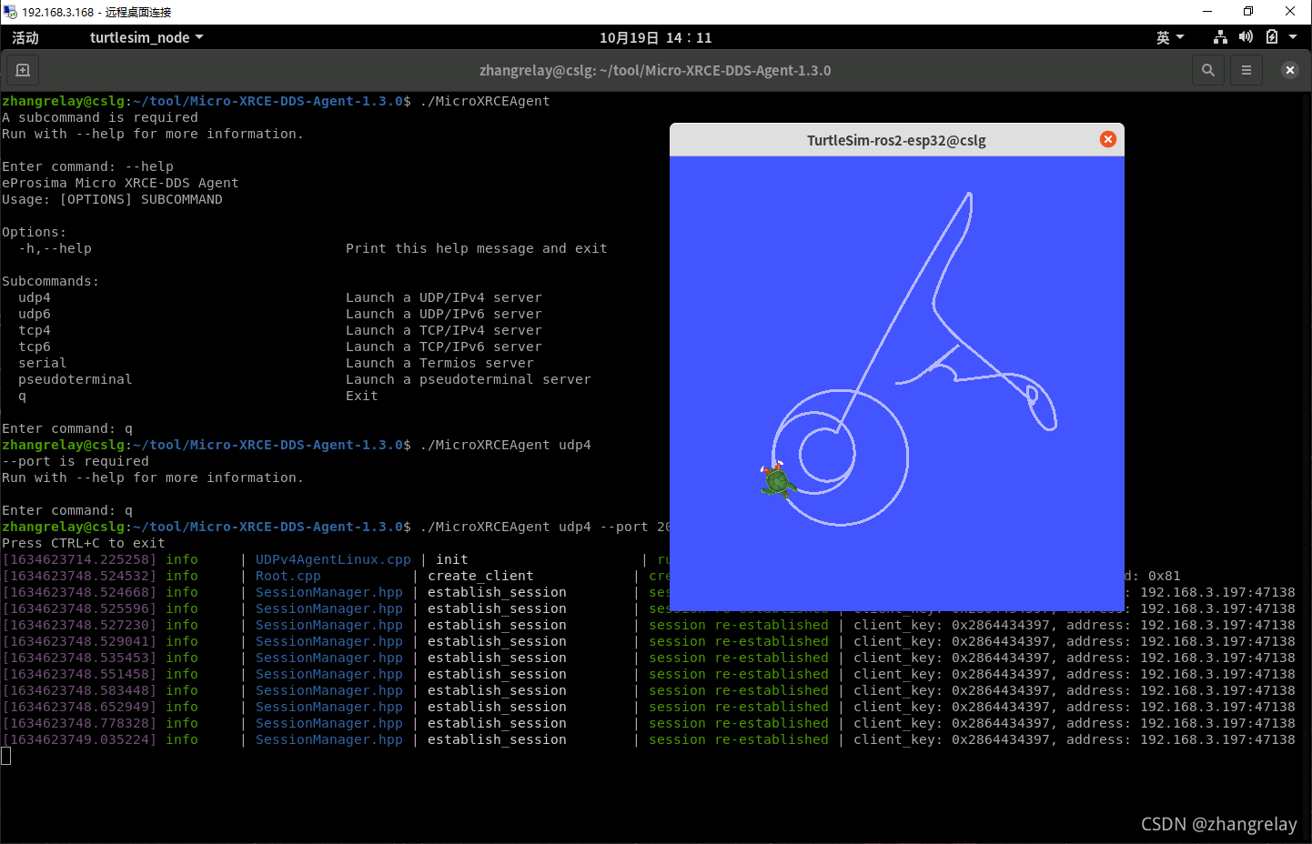This screenshot has width=1312, height=844.
Task: Expand the system menu arrow
Action: [x=1293, y=37]
